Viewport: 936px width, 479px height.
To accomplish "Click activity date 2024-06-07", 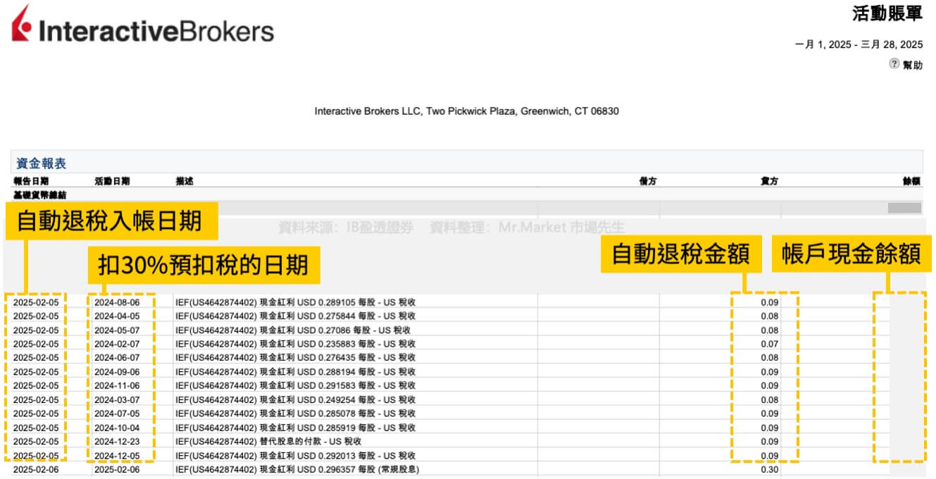I will (x=117, y=358).
